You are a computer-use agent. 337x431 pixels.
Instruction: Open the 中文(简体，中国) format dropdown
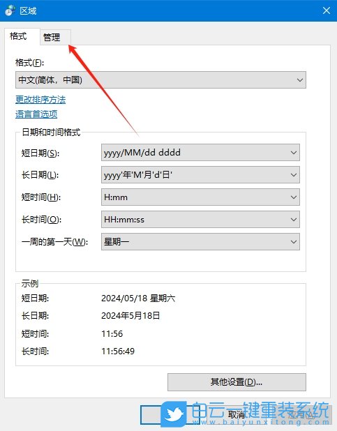[x=160, y=80]
